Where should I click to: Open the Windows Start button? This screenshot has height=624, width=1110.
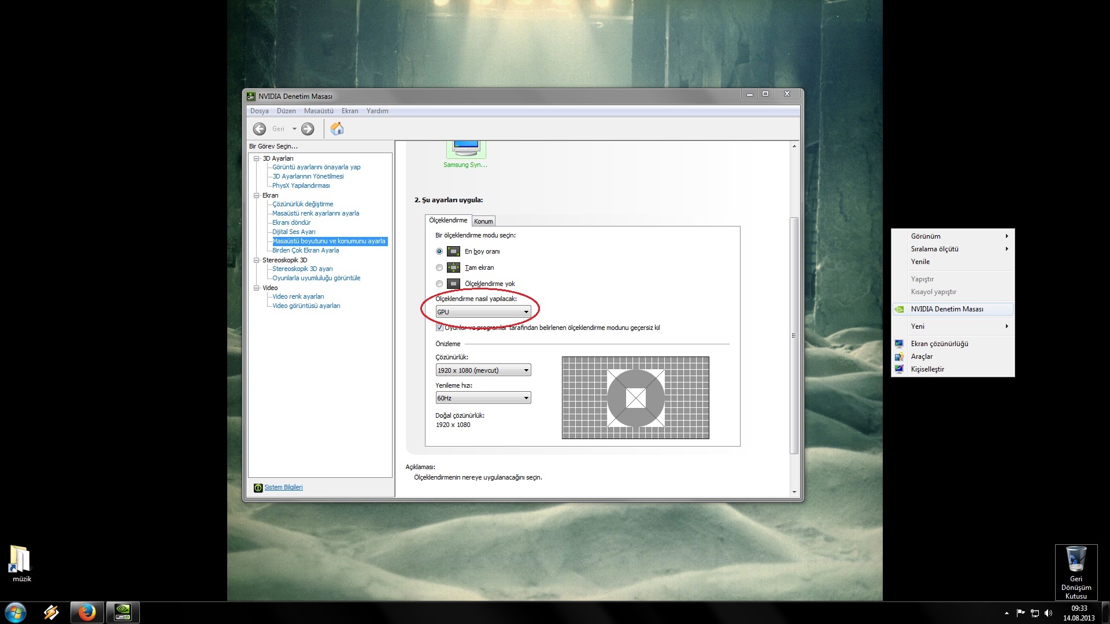[16, 612]
